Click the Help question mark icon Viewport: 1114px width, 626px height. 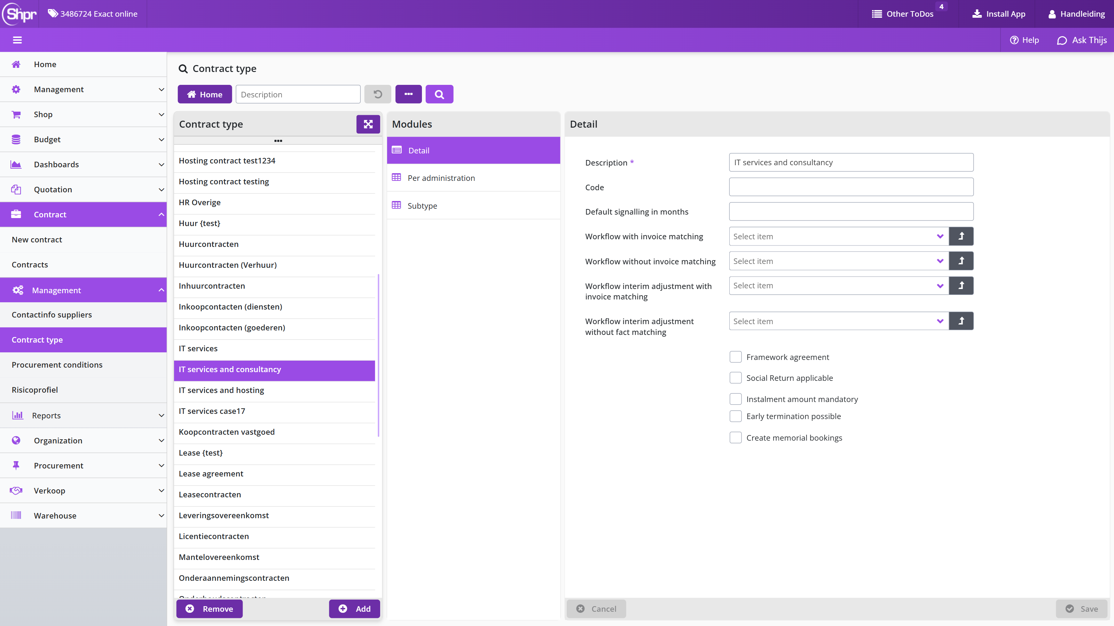click(1014, 40)
